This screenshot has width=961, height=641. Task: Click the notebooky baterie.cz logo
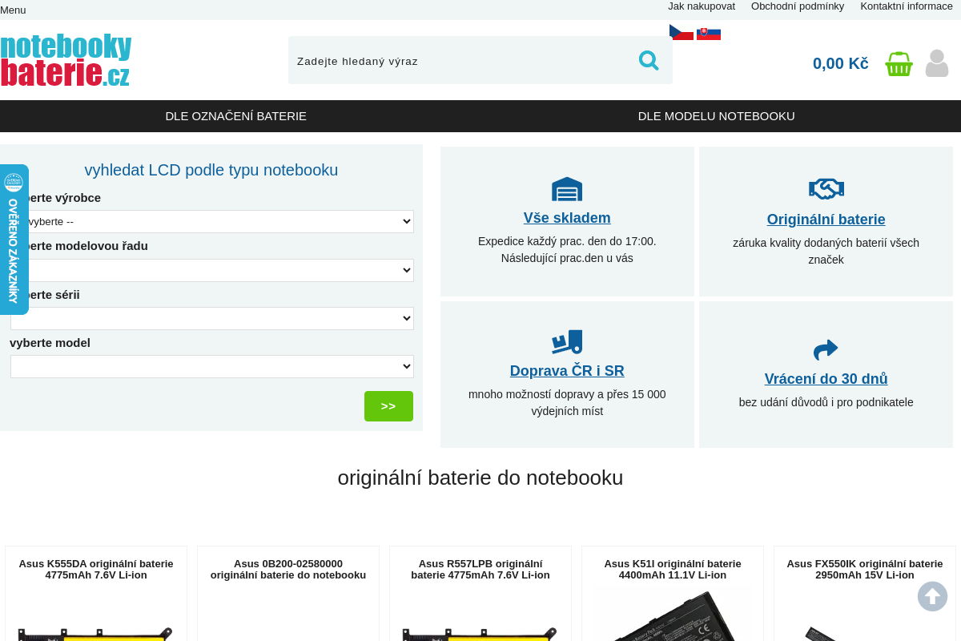pyautogui.click(x=66, y=60)
